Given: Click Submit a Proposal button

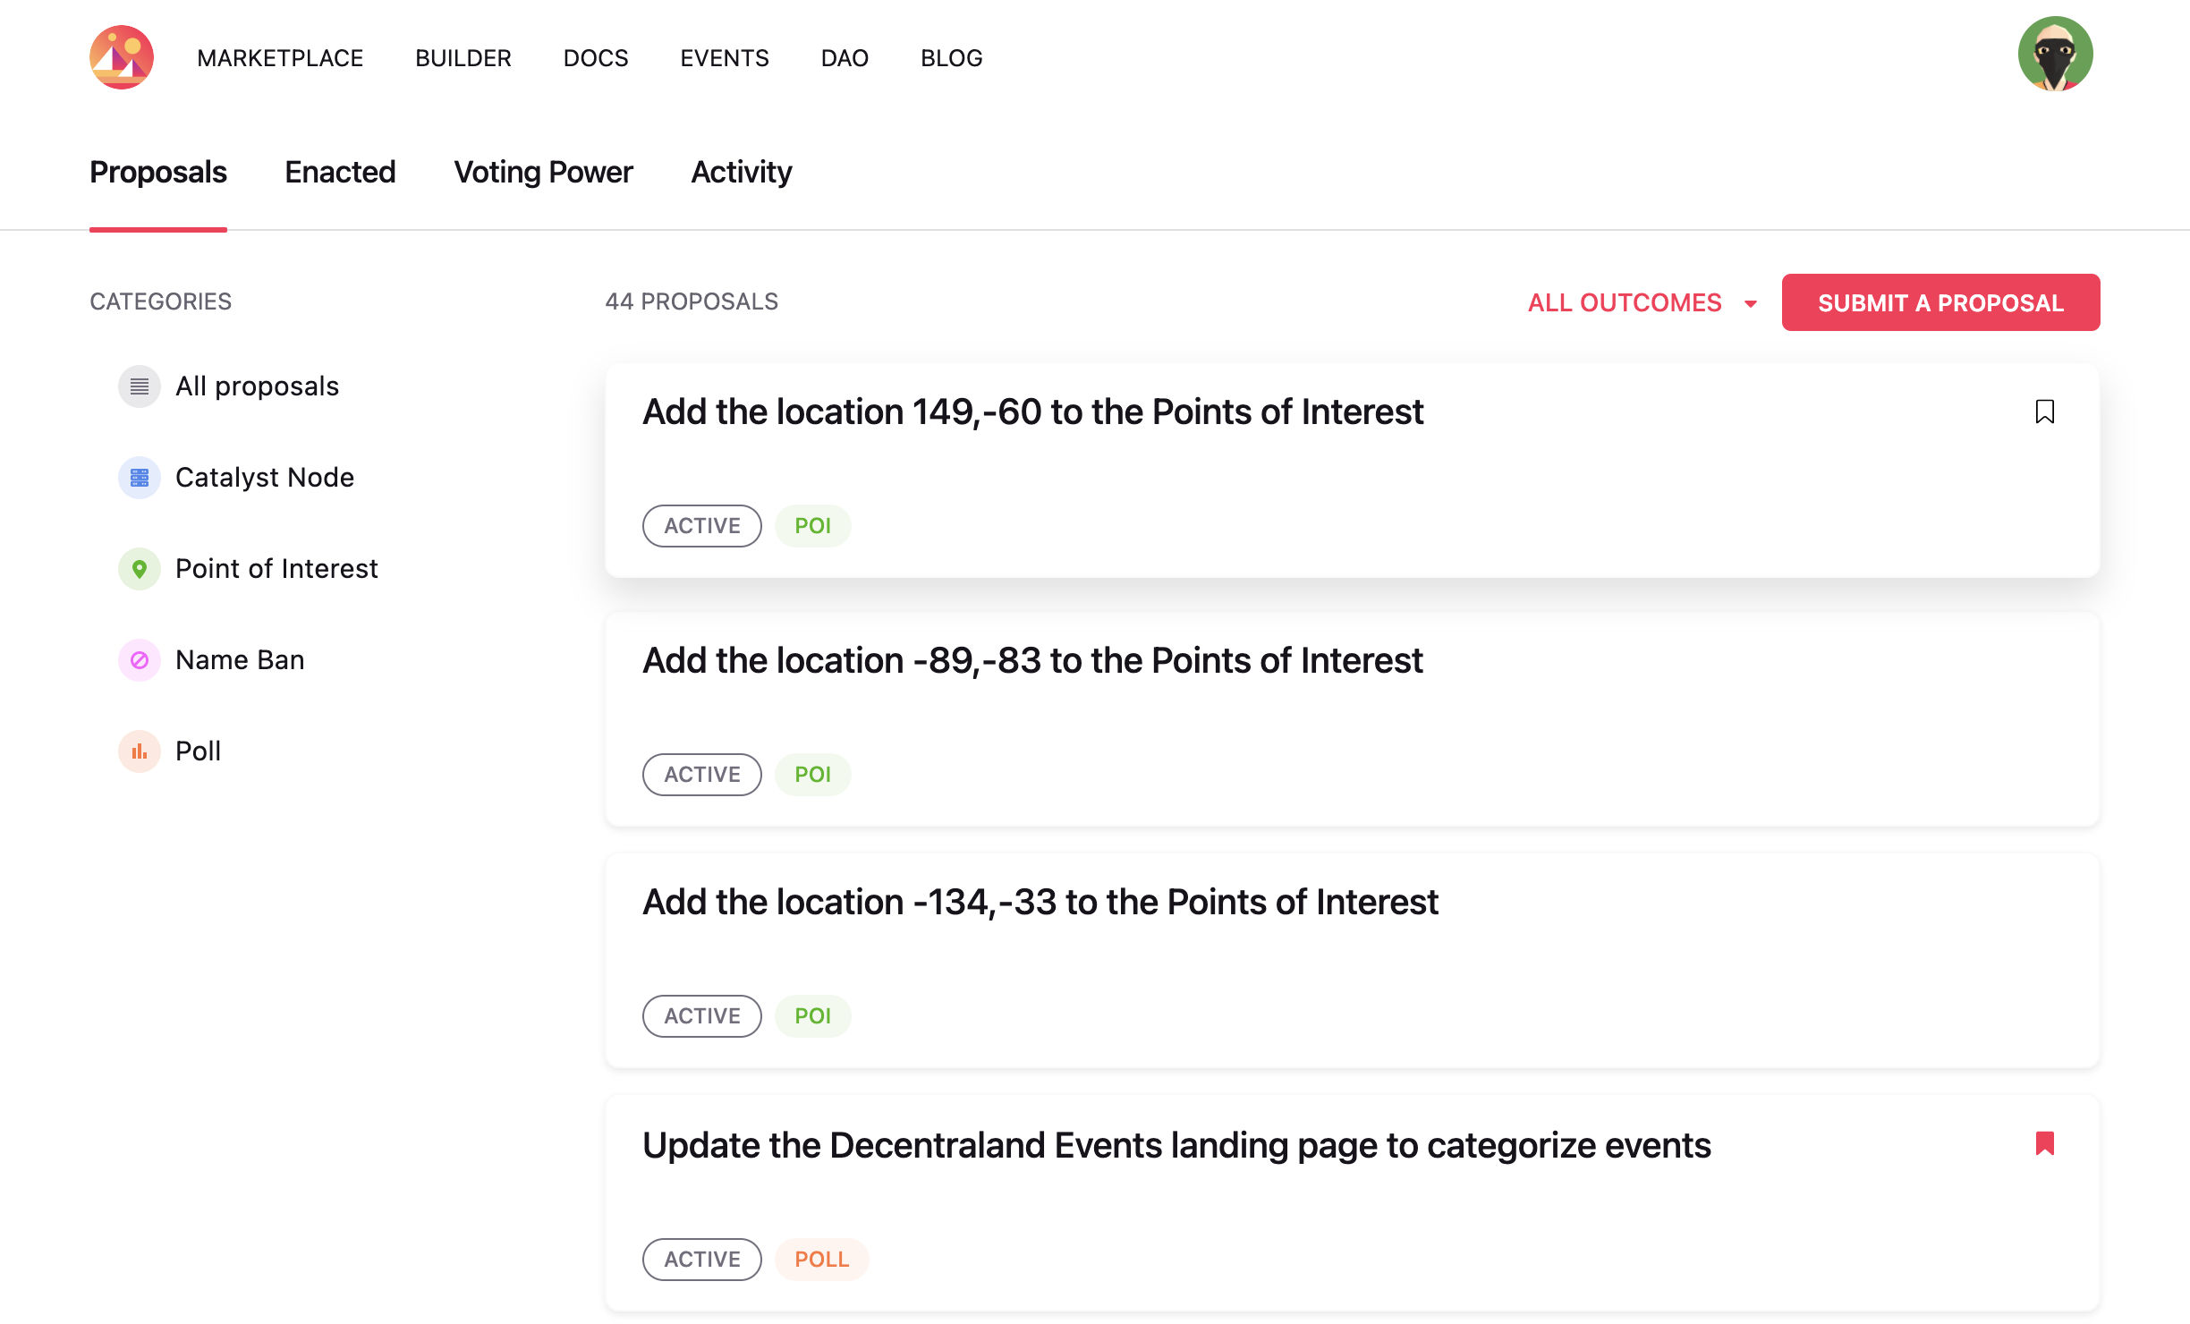Looking at the screenshot, I should click(x=1940, y=302).
